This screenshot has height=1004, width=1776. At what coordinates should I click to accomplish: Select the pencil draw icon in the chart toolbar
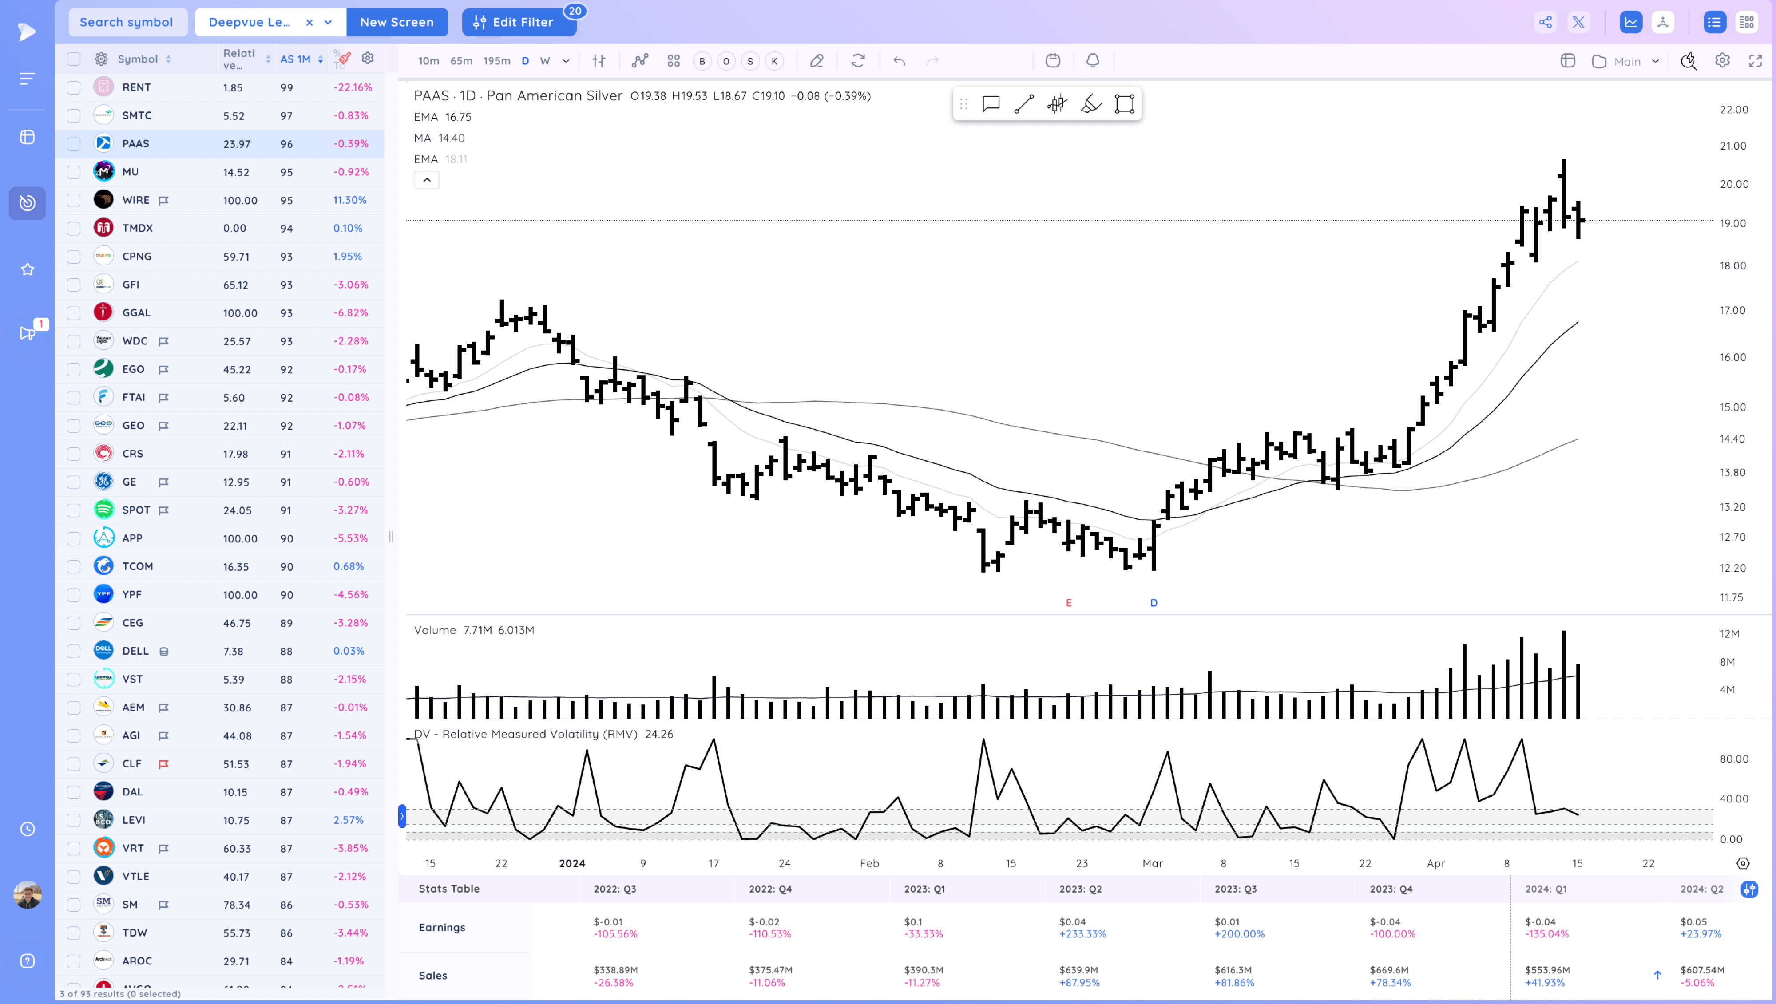[817, 61]
